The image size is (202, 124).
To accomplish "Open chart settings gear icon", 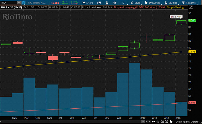I will point(115,3).
